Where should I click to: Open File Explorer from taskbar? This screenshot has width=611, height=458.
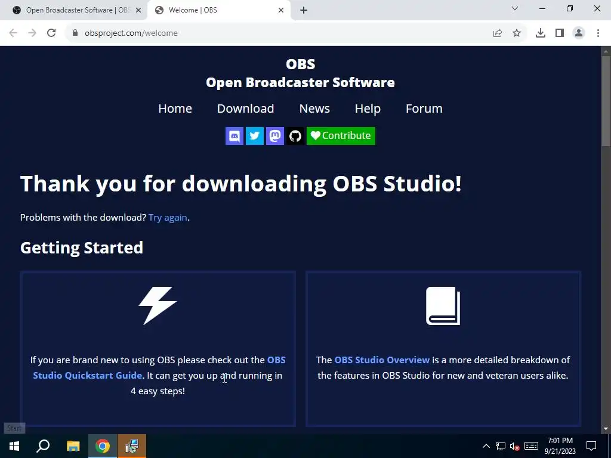click(x=73, y=446)
